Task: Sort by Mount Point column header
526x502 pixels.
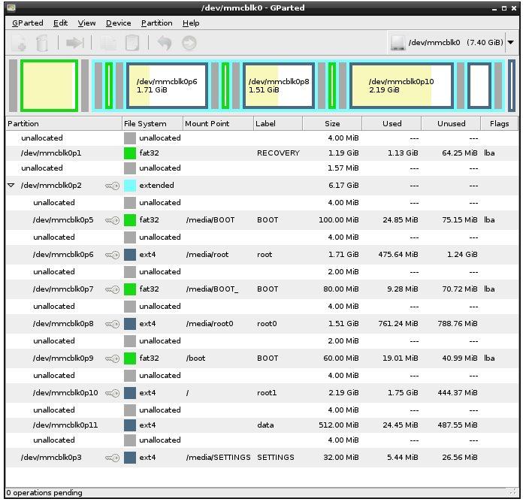Action: coord(219,123)
